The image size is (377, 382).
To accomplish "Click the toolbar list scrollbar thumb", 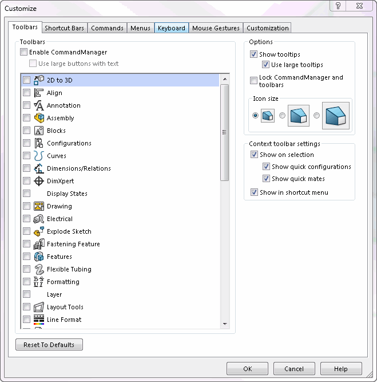I will click(x=225, y=132).
